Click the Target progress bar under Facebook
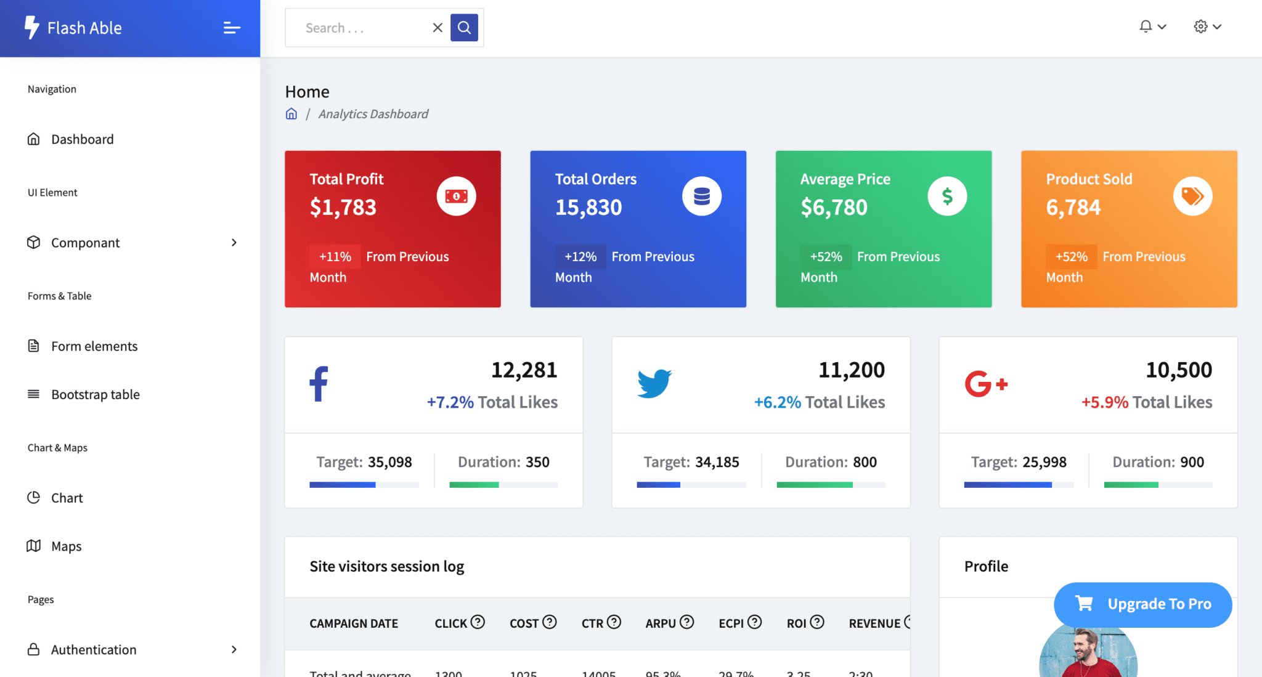The height and width of the screenshot is (677, 1262). [364, 485]
